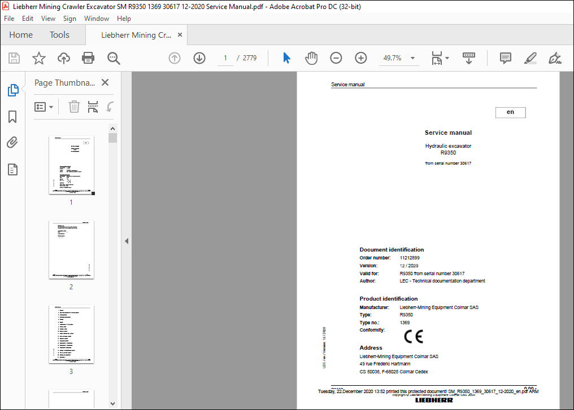574x410 pixels.
Task: Click 'Hydraulic excavator' text
Action: coord(448,146)
